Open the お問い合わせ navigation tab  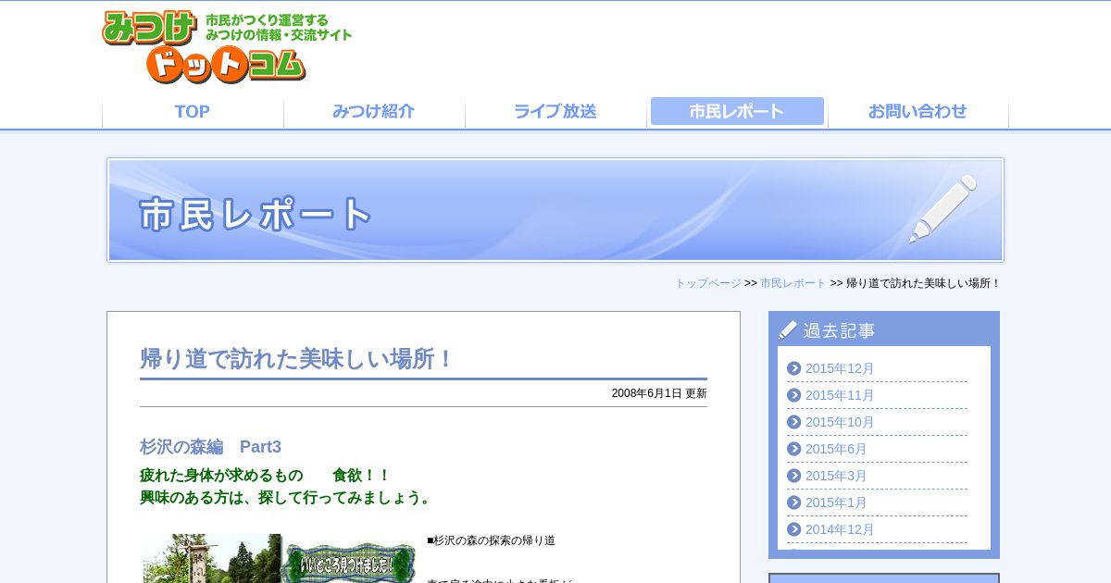[x=918, y=112]
